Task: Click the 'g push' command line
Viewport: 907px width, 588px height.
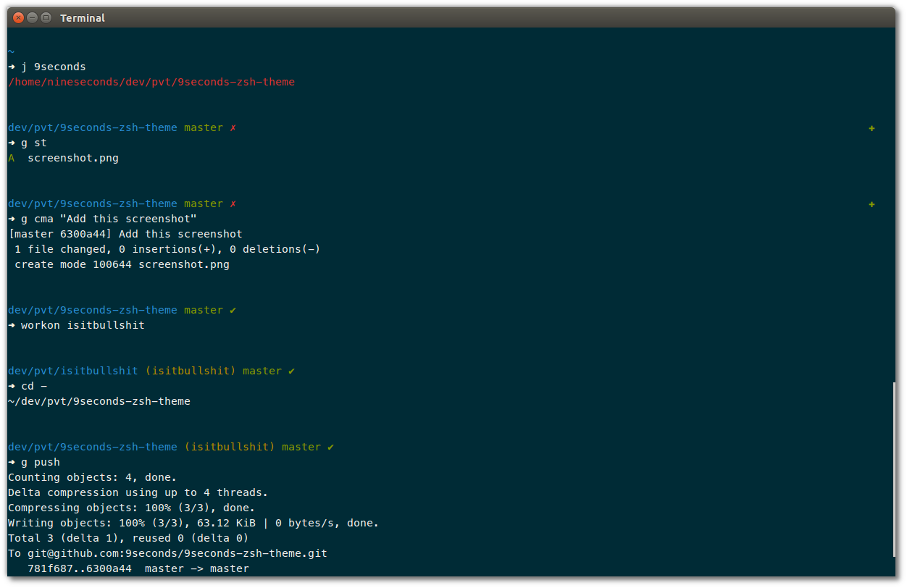Action: click(x=34, y=462)
